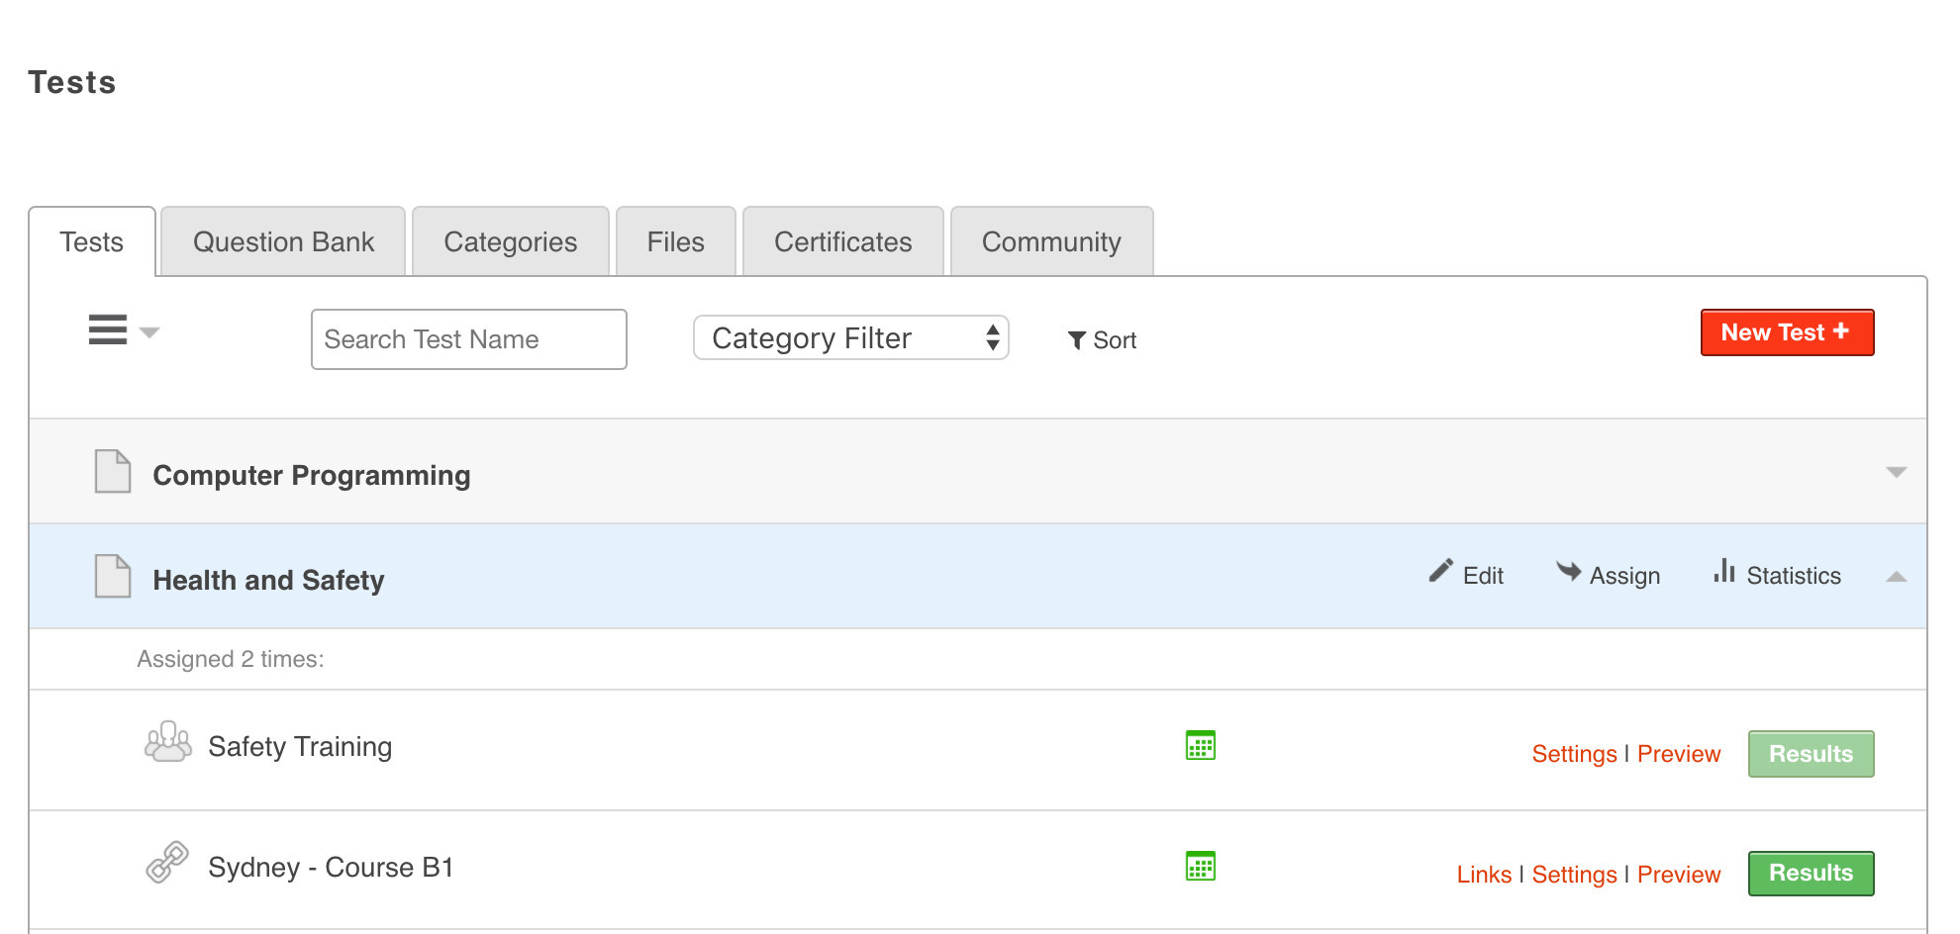This screenshot has width=1960, height=934.
Task: Create a test with New Test button
Action: (x=1786, y=332)
